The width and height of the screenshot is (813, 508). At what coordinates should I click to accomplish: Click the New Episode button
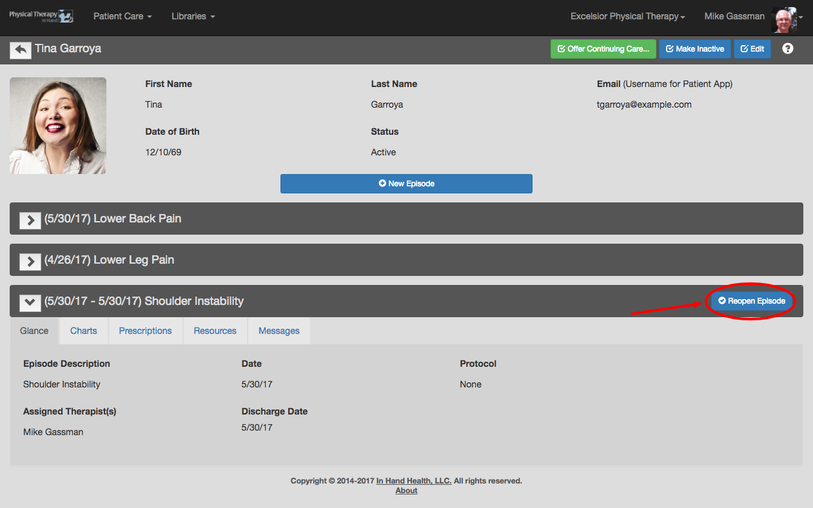pyautogui.click(x=406, y=184)
